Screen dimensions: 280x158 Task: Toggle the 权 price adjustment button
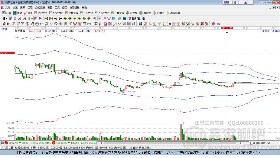coord(36,19)
